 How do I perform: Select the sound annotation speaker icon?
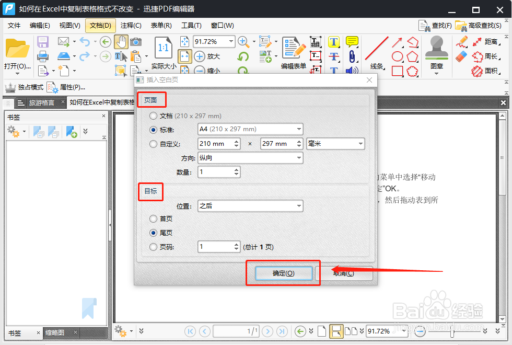pos(351,70)
